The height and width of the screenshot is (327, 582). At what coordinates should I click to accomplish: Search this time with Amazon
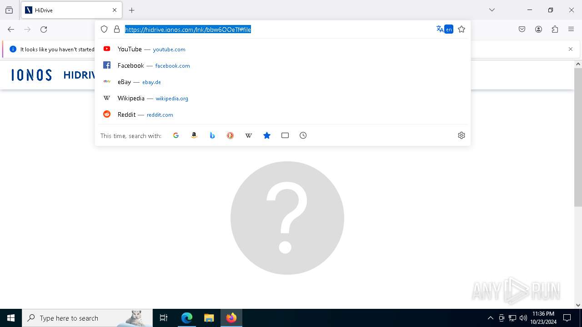(x=194, y=135)
